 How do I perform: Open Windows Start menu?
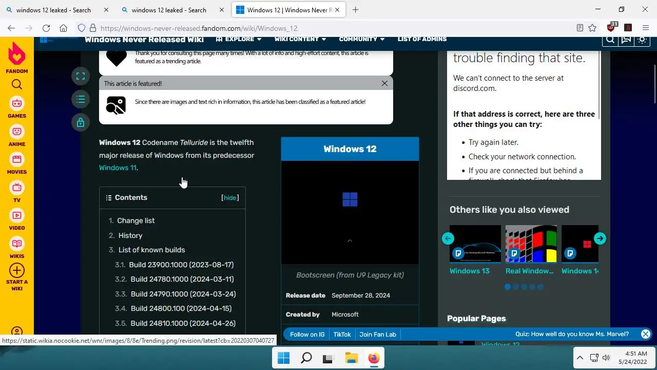point(283,358)
